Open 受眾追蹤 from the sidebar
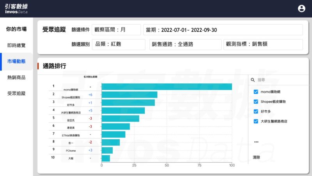Viewport: 312px width, 176px height. [x=16, y=93]
